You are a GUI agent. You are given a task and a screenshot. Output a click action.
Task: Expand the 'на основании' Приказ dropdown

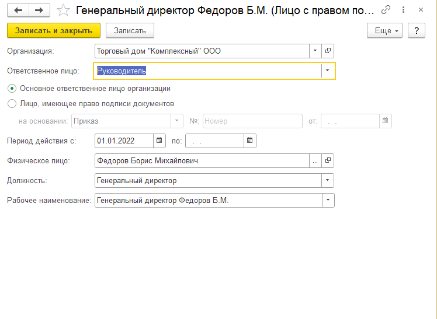pyautogui.click(x=176, y=121)
